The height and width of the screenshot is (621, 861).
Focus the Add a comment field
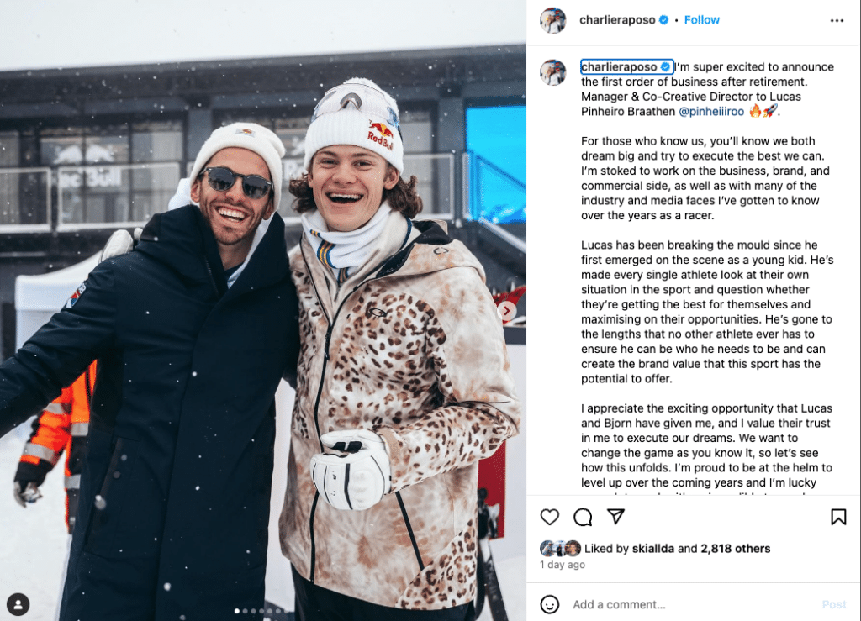[x=692, y=604]
